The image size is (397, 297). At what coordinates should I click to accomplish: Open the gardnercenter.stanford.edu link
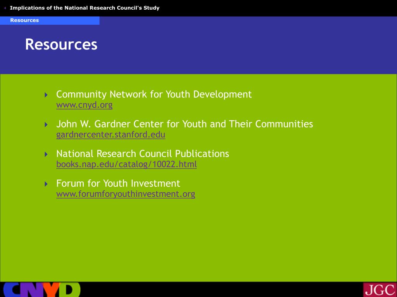pyautogui.click(x=110, y=135)
